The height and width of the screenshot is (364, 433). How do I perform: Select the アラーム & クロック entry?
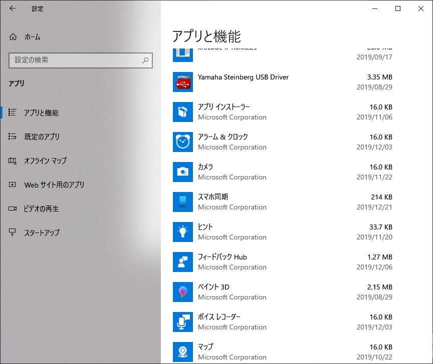pyautogui.click(x=283, y=142)
